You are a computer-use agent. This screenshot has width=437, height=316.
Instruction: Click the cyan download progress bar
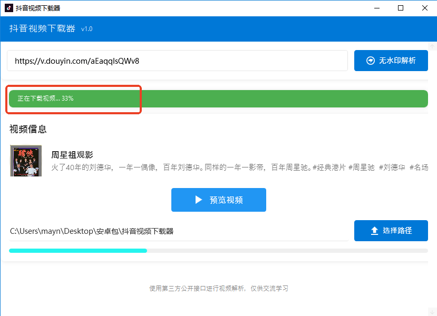pos(218,251)
